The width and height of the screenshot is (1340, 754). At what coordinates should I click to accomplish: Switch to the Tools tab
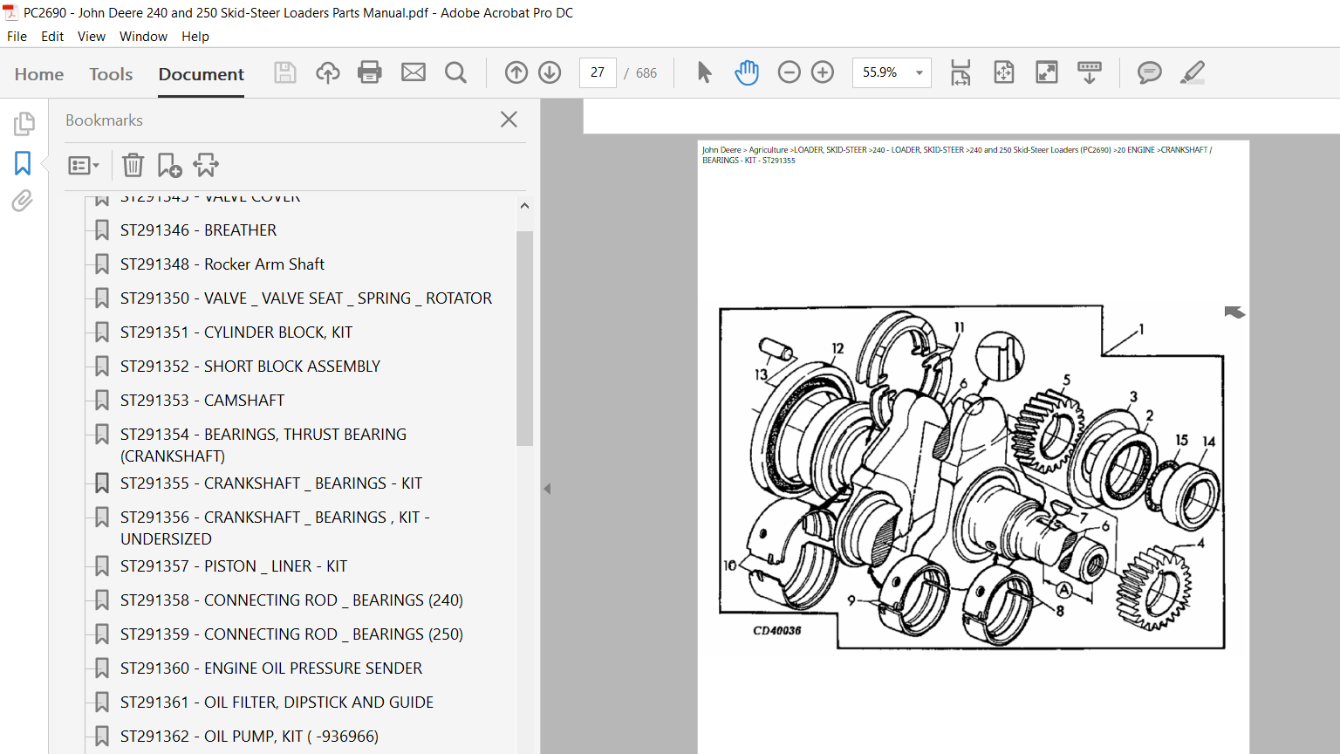(111, 74)
